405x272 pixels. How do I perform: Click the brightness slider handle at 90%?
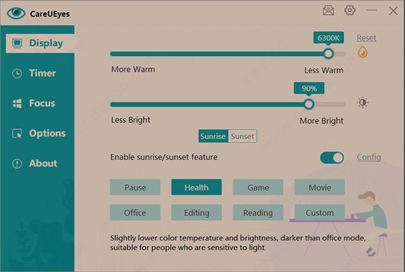[308, 104]
